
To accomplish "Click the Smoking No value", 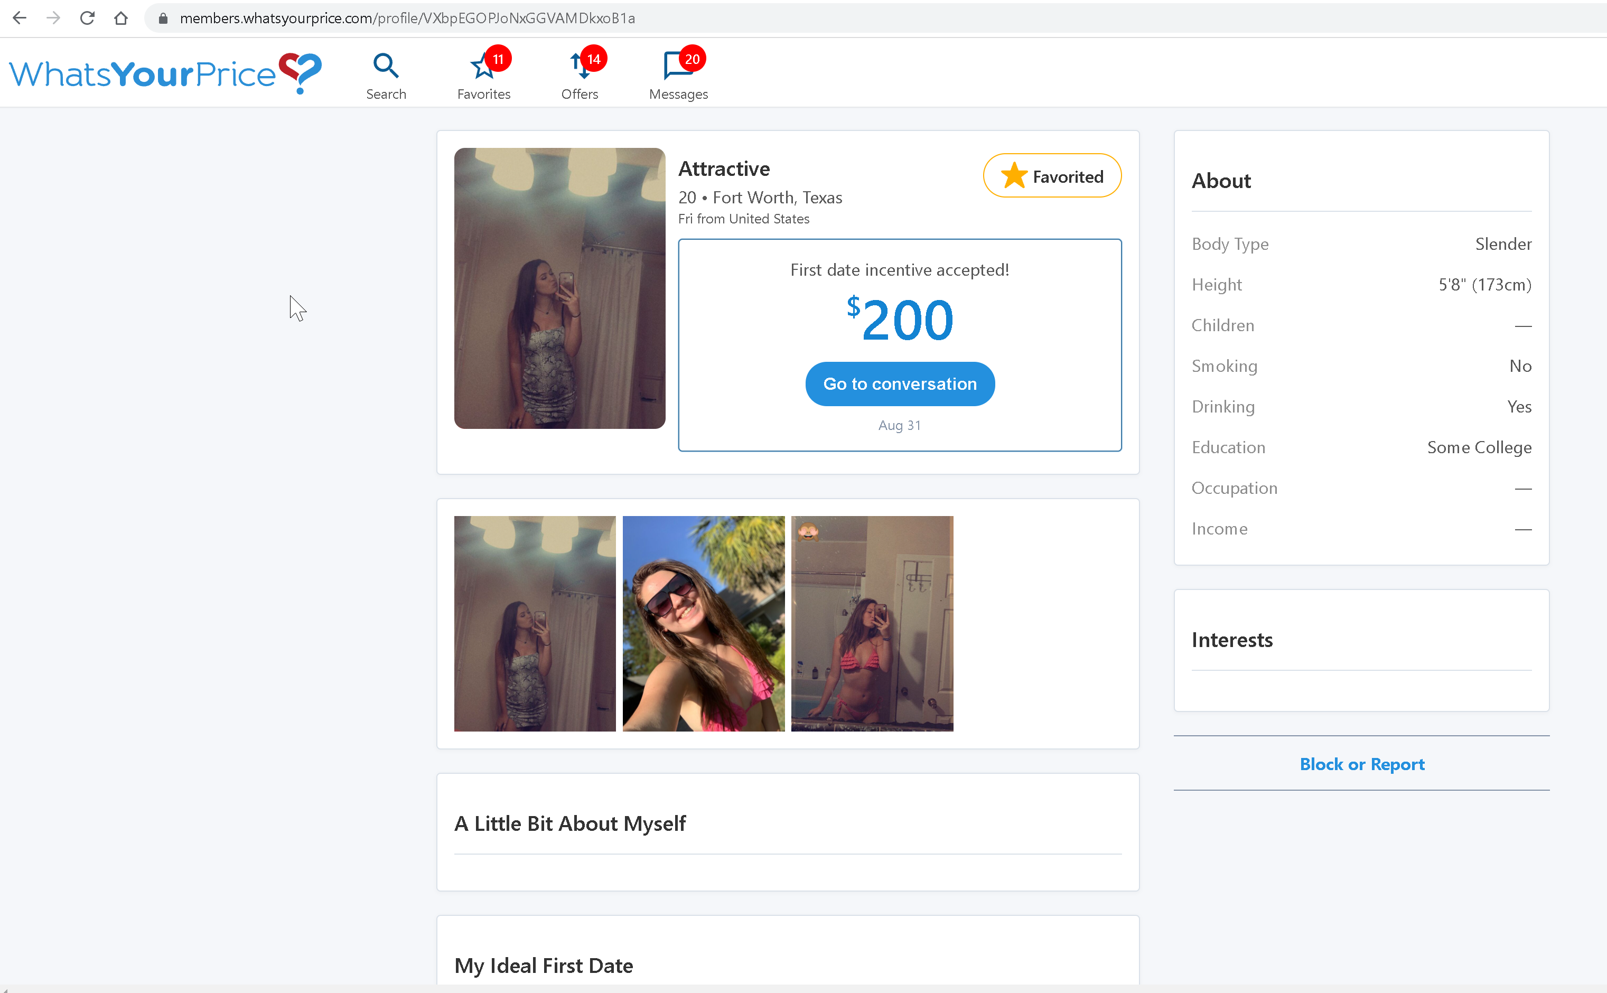I will tap(1520, 367).
